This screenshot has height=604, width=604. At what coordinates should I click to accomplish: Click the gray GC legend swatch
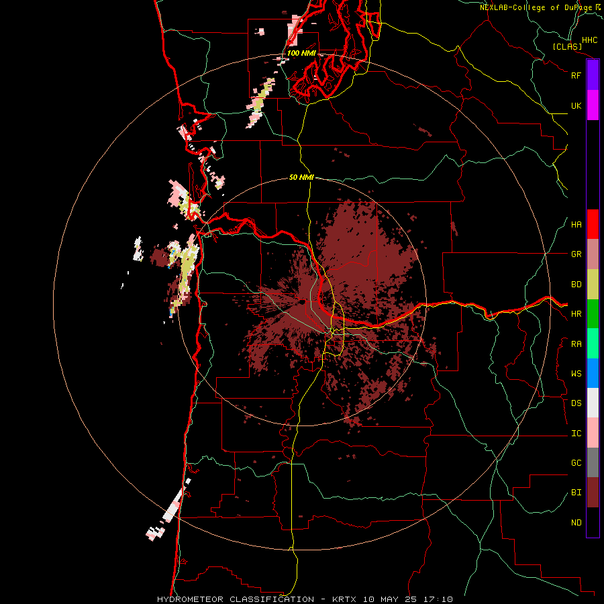click(x=593, y=462)
